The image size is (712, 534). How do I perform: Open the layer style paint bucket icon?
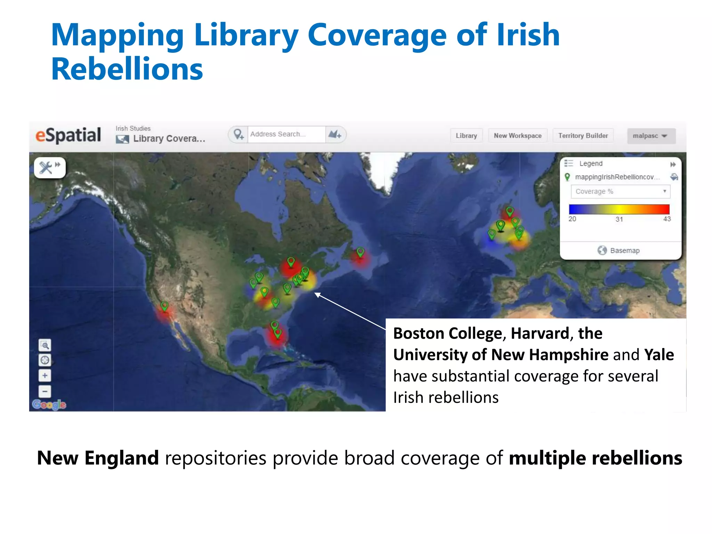point(674,177)
